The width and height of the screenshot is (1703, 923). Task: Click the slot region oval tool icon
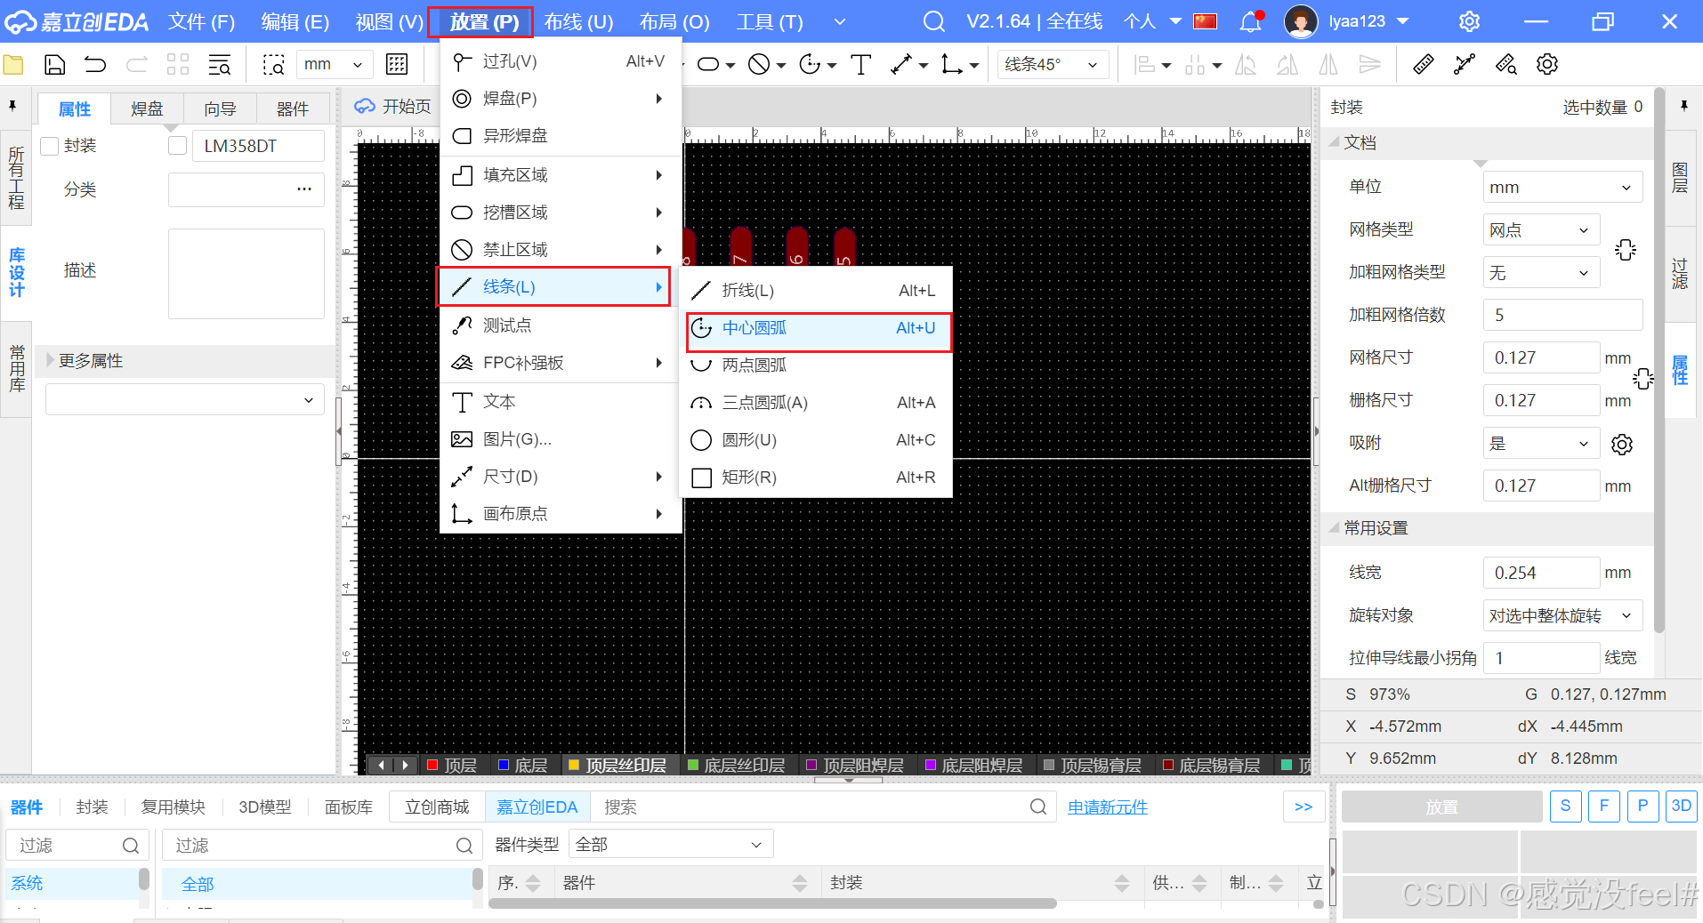tap(708, 64)
